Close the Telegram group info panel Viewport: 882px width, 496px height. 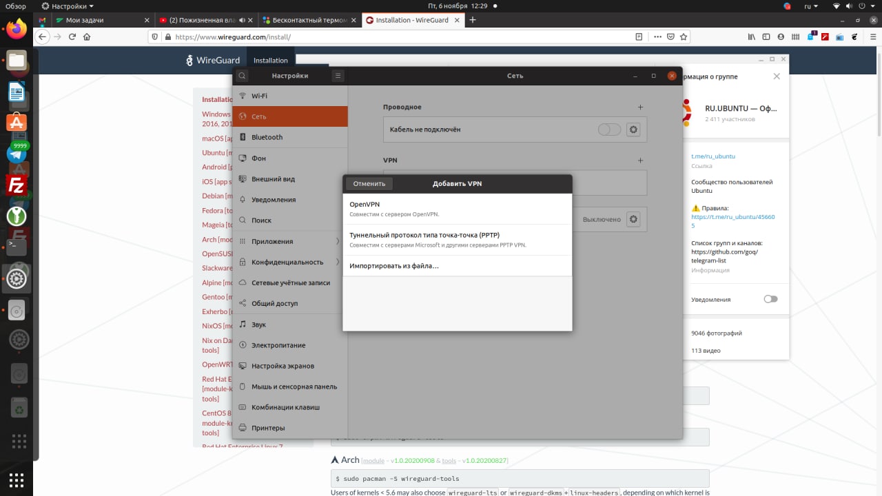pos(777,76)
